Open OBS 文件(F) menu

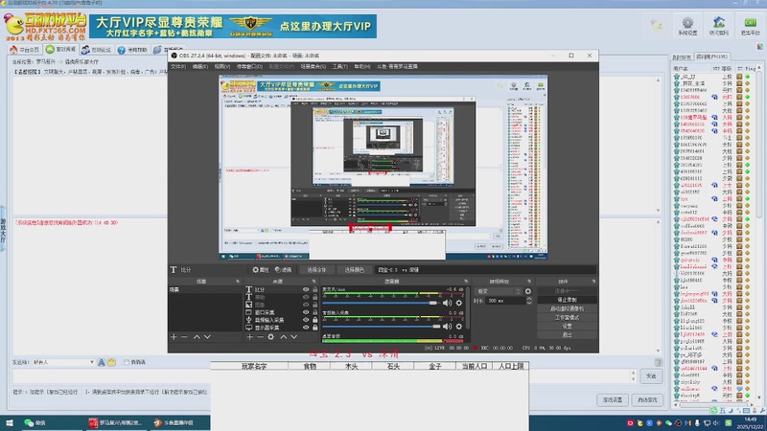click(178, 66)
